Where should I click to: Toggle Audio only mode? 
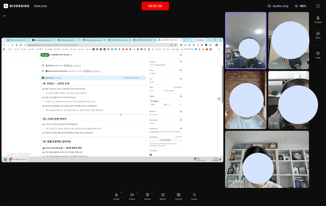click(x=278, y=6)
